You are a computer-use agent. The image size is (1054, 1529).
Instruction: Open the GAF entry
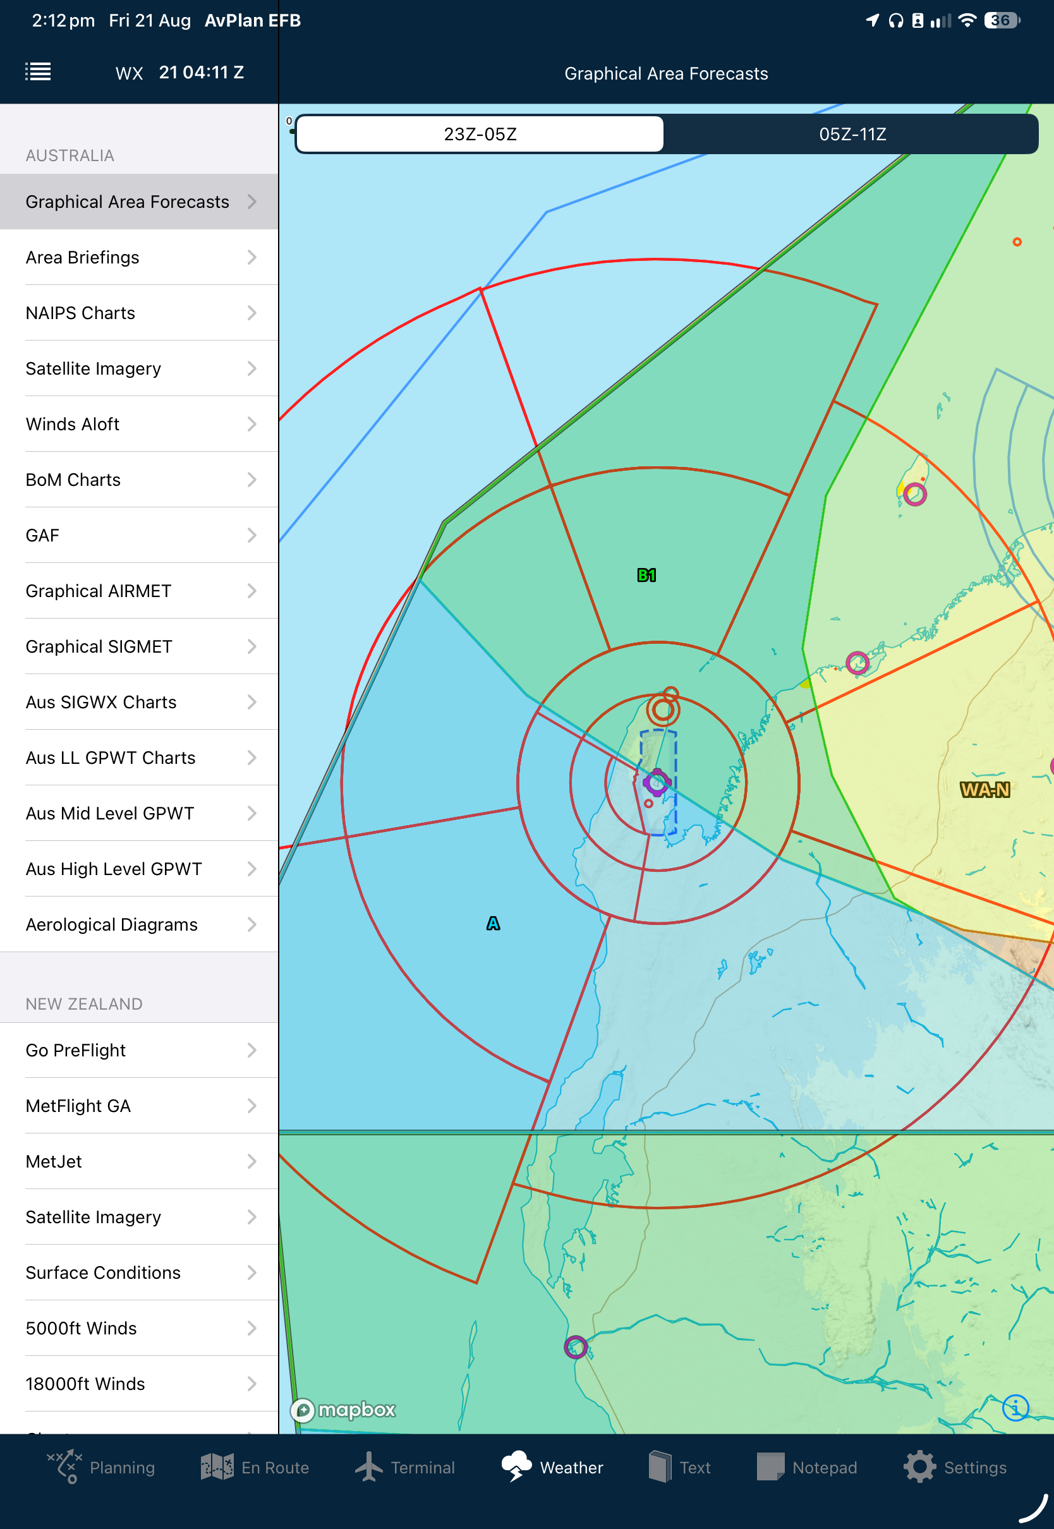point(138,535)
